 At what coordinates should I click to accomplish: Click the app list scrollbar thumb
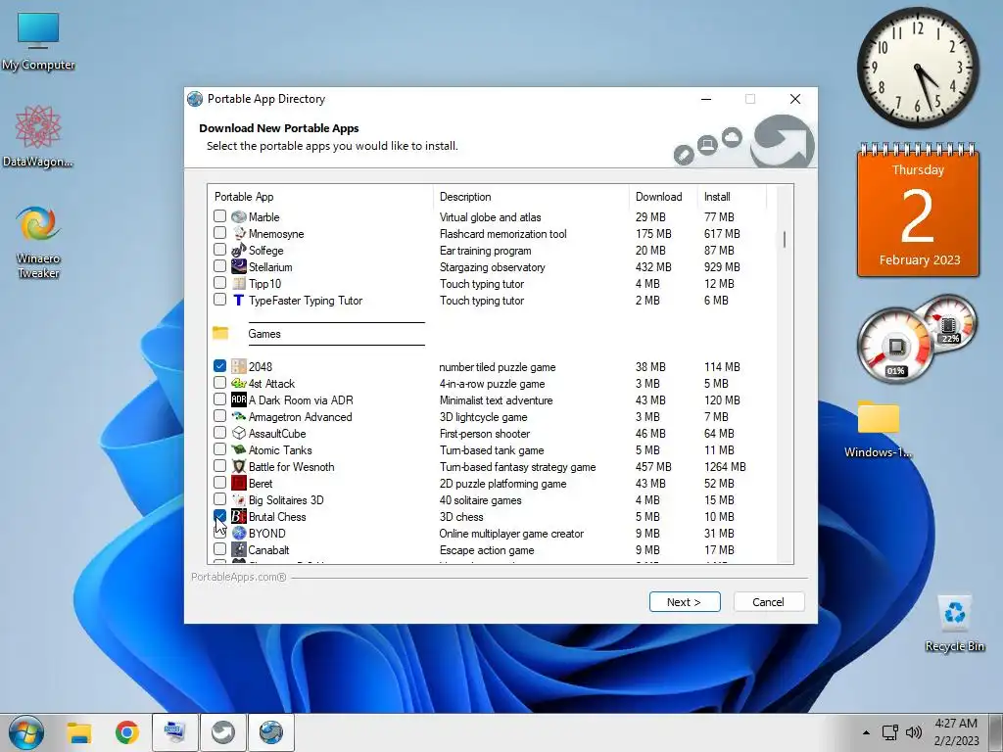click(x=785, y=240)
